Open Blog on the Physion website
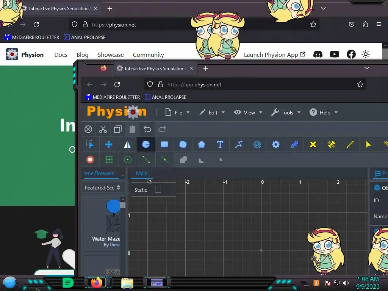This screenshot has height=291, width=388. tap(82, 55)
